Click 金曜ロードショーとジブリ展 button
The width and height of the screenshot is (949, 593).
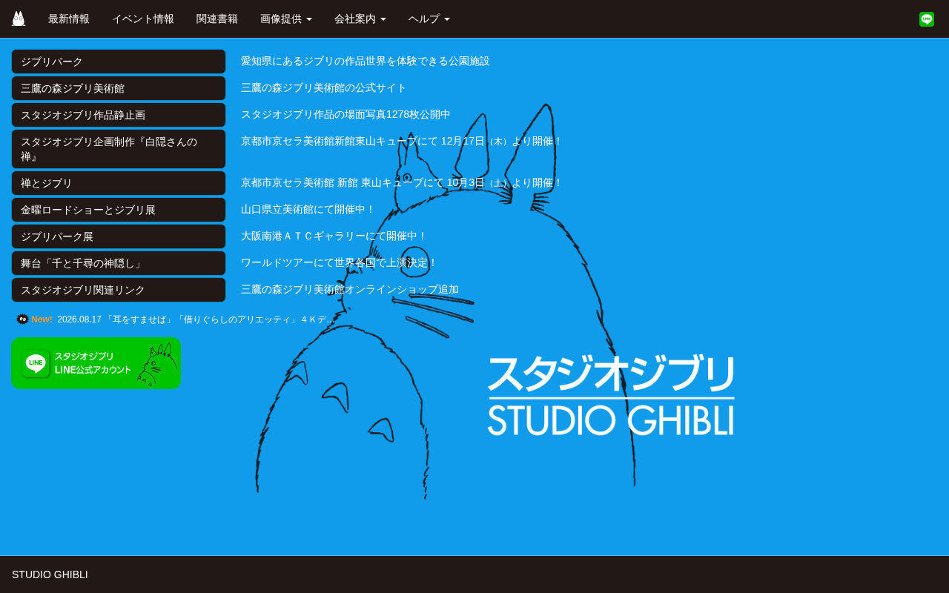coord(119,210)
